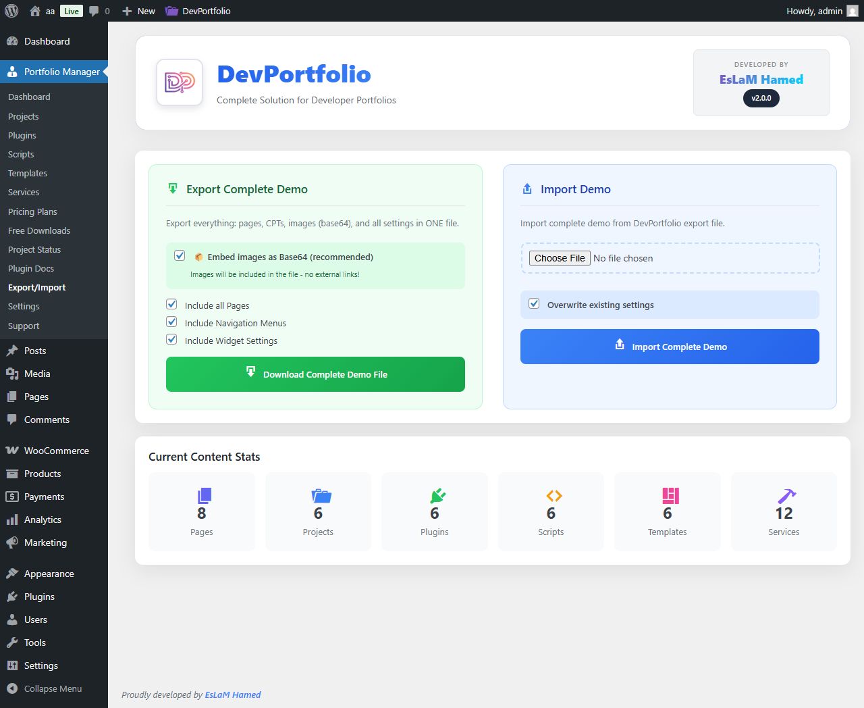Click the Import Demo heading

click(576, 189)
